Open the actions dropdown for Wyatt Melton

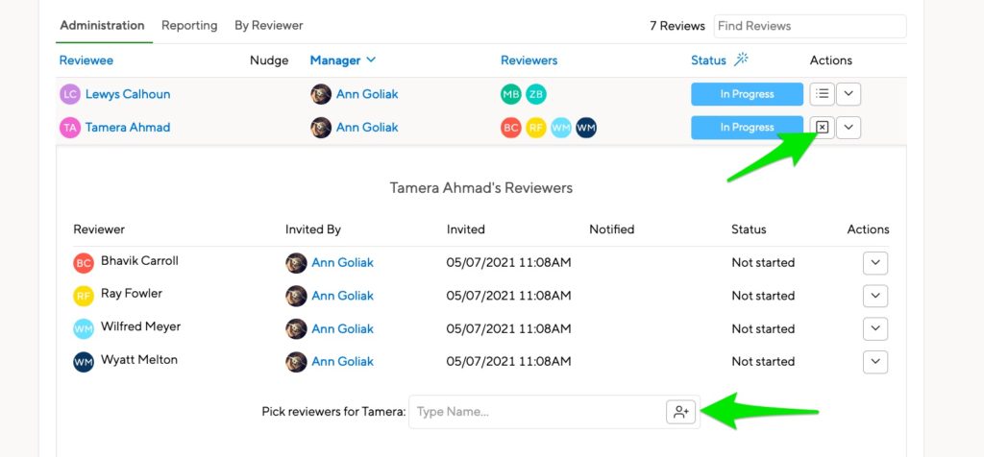pos(875,362)
